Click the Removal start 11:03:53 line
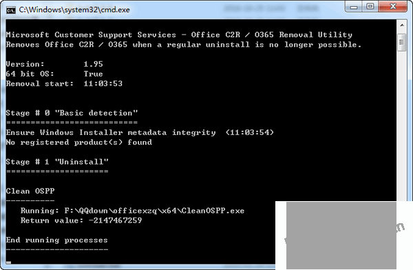Screen dimensions: 413x270 tap(64, 83)
